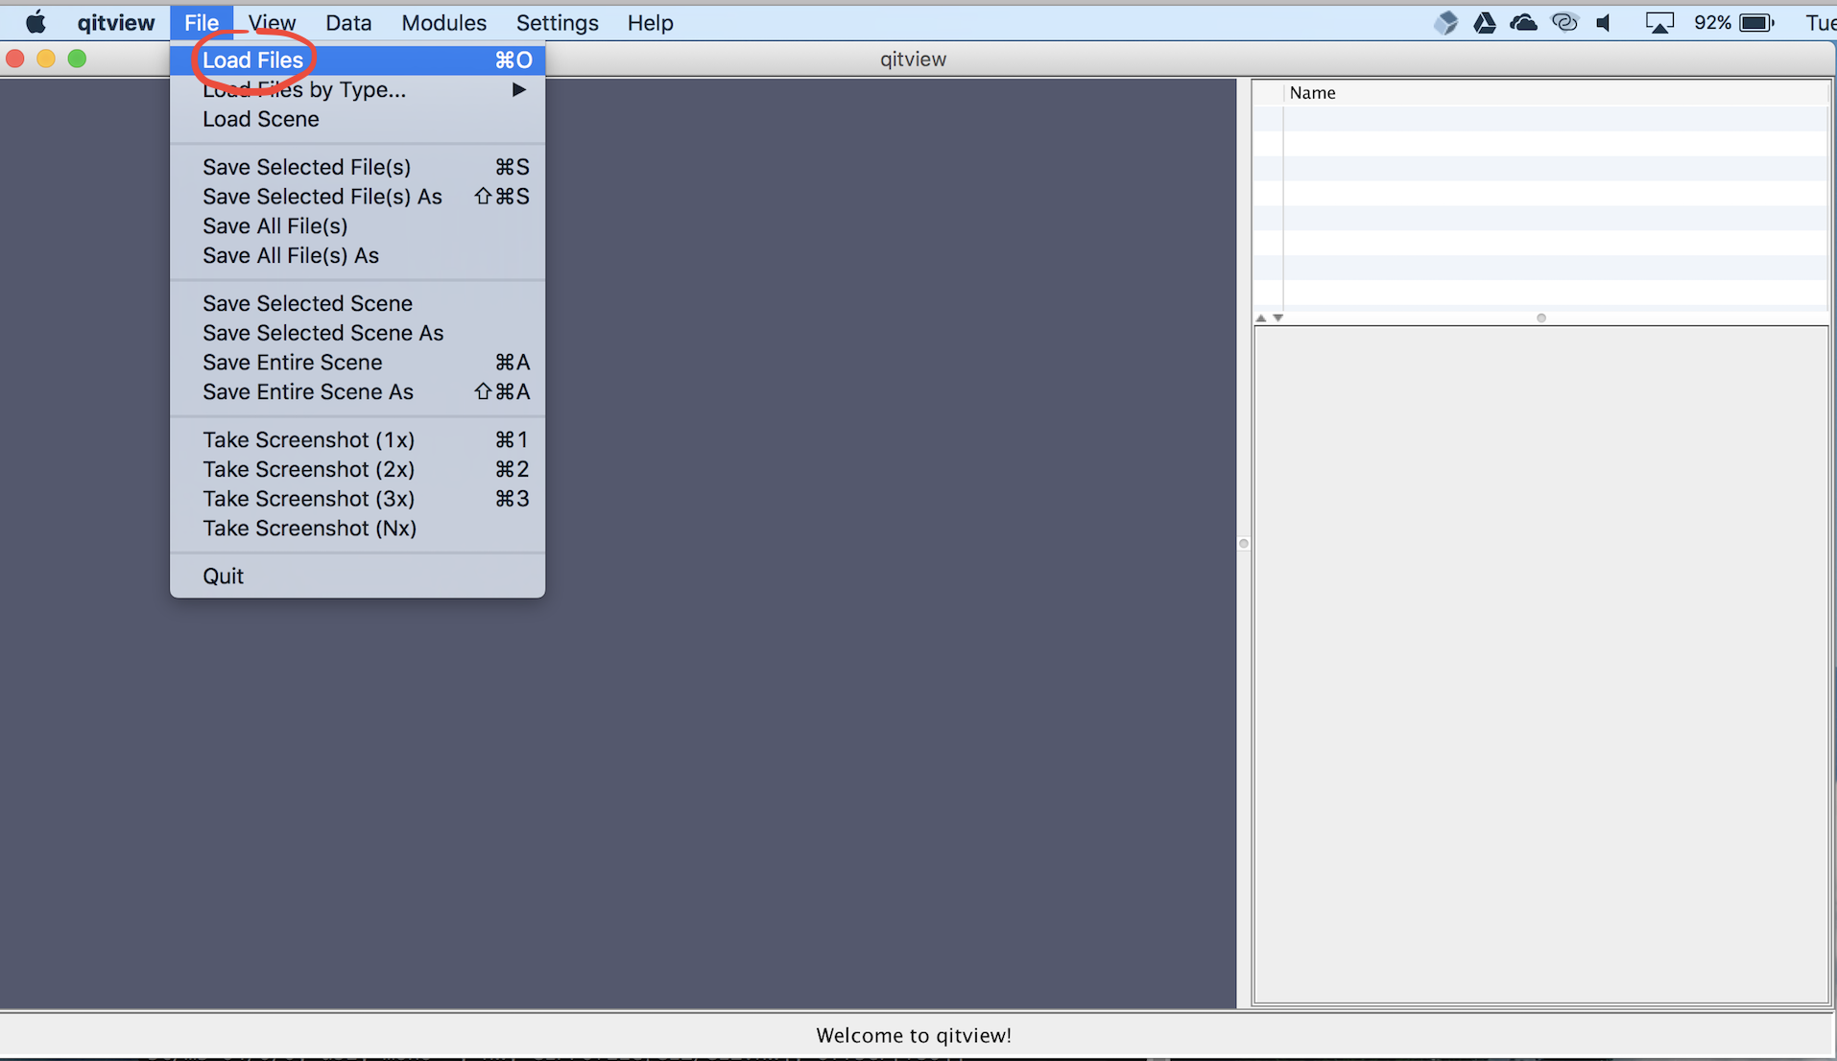The width and height of the screenshot is (1837, 1061).
Task: Click the vertical splitter handle beside the viewer
Action: (x=1244, y=543)
